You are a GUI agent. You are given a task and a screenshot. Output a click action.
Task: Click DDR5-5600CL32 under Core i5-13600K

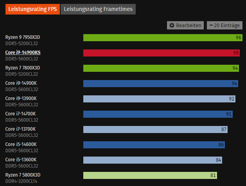(22, 166)
